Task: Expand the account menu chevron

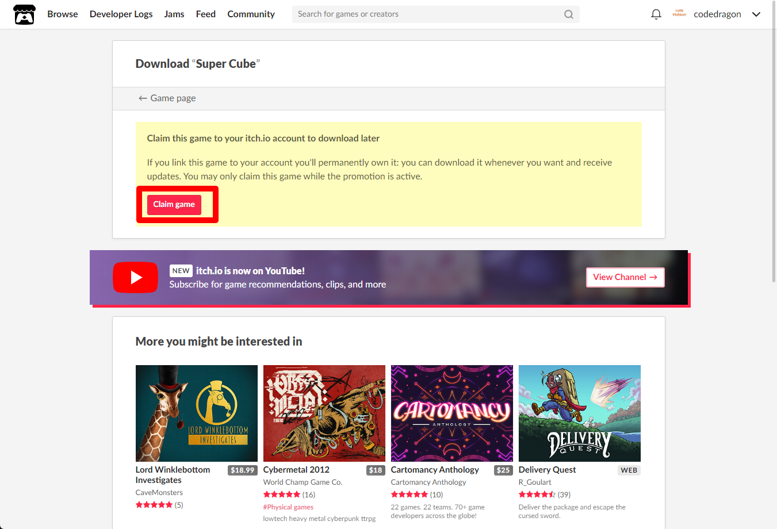Action: [756, 14]
